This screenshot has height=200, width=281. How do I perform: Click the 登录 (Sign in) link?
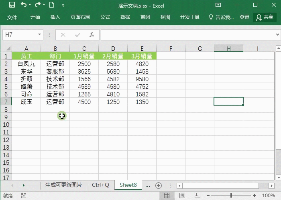pyautogui.click(x=244, y=17)
